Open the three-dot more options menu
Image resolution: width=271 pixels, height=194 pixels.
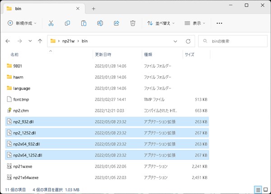(220, 23)
